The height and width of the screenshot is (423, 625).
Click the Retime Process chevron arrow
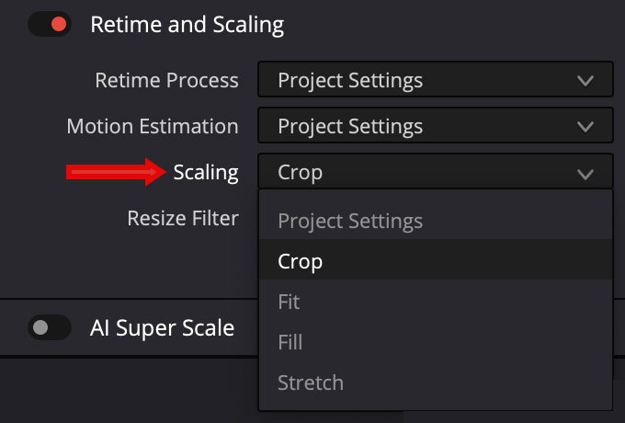point(585,81)
